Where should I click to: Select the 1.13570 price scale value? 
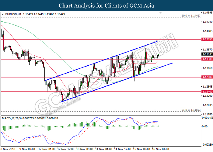pos(208,50)
